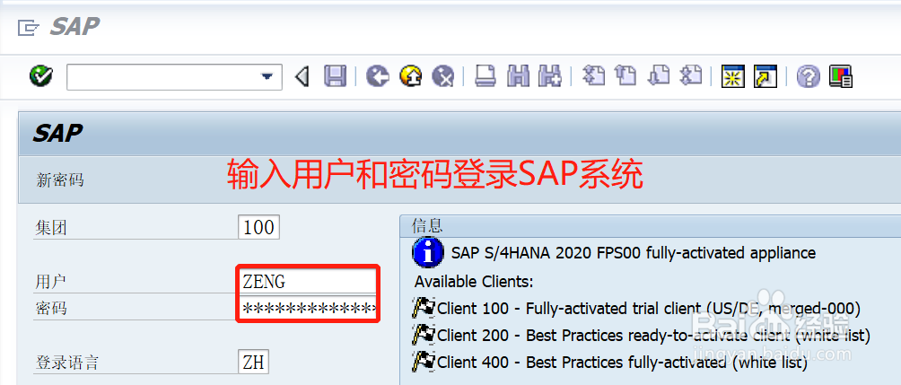Collapse the command field with the triangle
This screenshot has height=385, width=901.
click(302, 76)
